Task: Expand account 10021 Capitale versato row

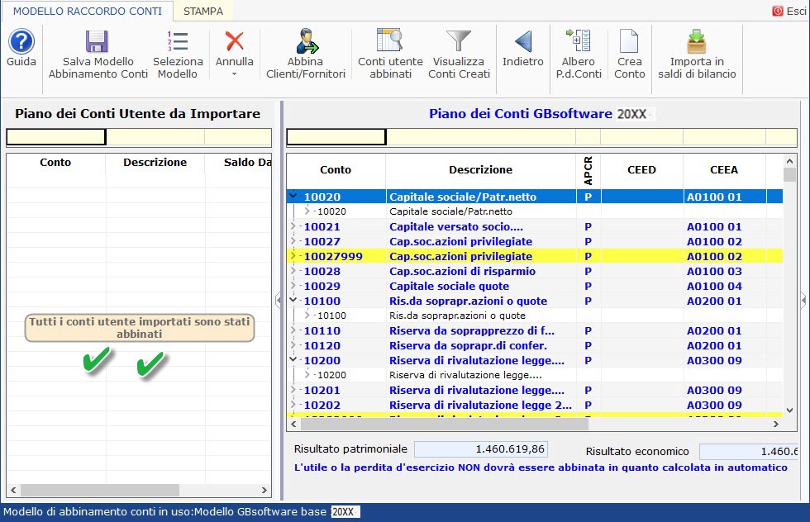Action: pos(293,226)
